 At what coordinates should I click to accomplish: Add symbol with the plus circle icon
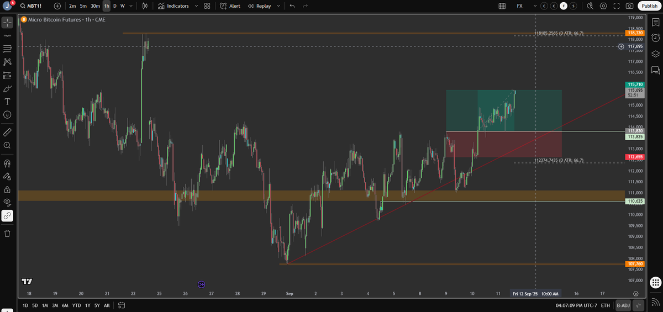pyautogui.click(x=57, y=6)
